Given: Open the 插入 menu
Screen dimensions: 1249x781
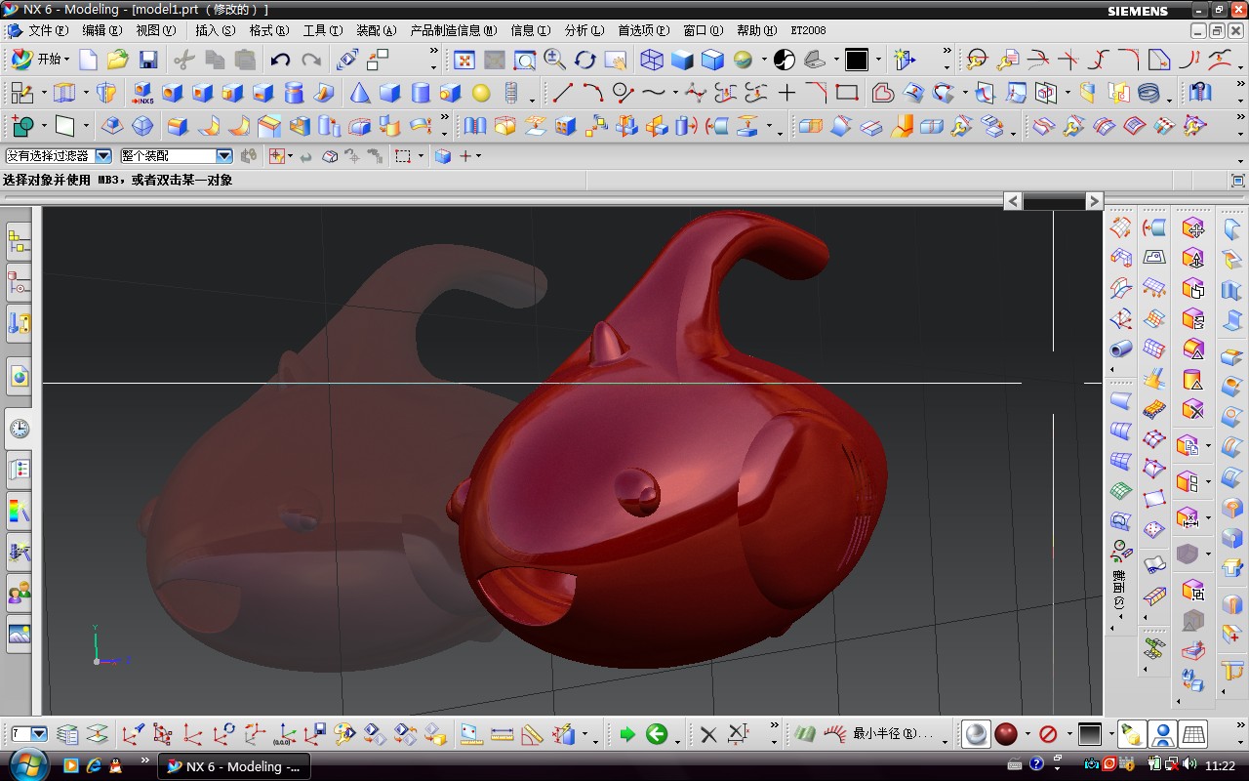Looking at the screenshot, I should pyautogui.click(x=216, y=30).
